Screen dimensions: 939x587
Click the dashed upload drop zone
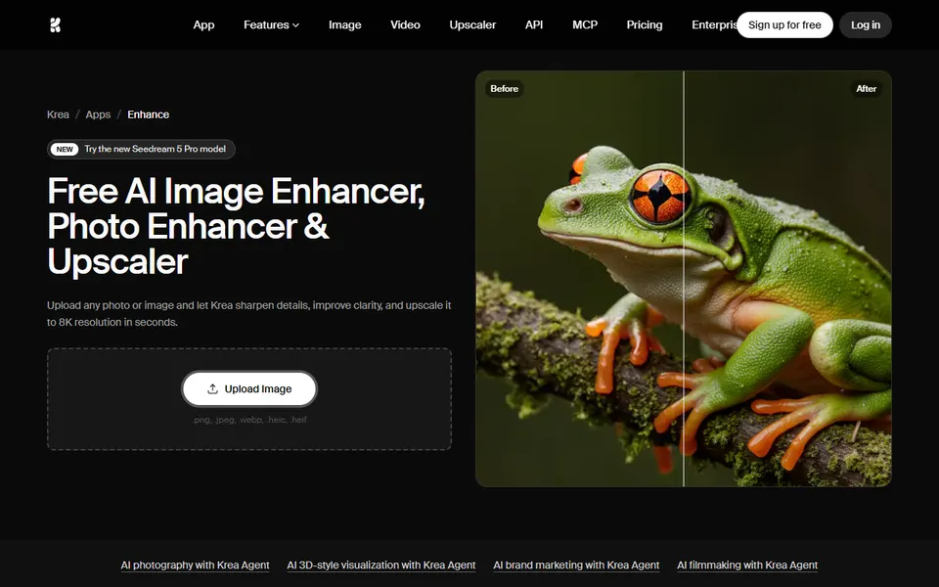(249, 399)
